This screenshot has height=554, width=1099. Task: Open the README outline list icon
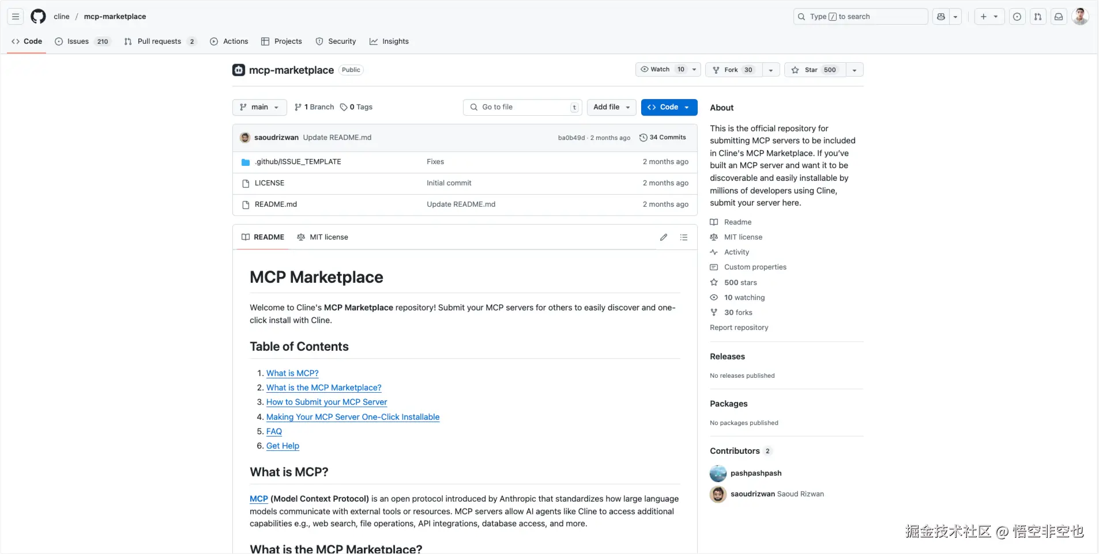684,237
